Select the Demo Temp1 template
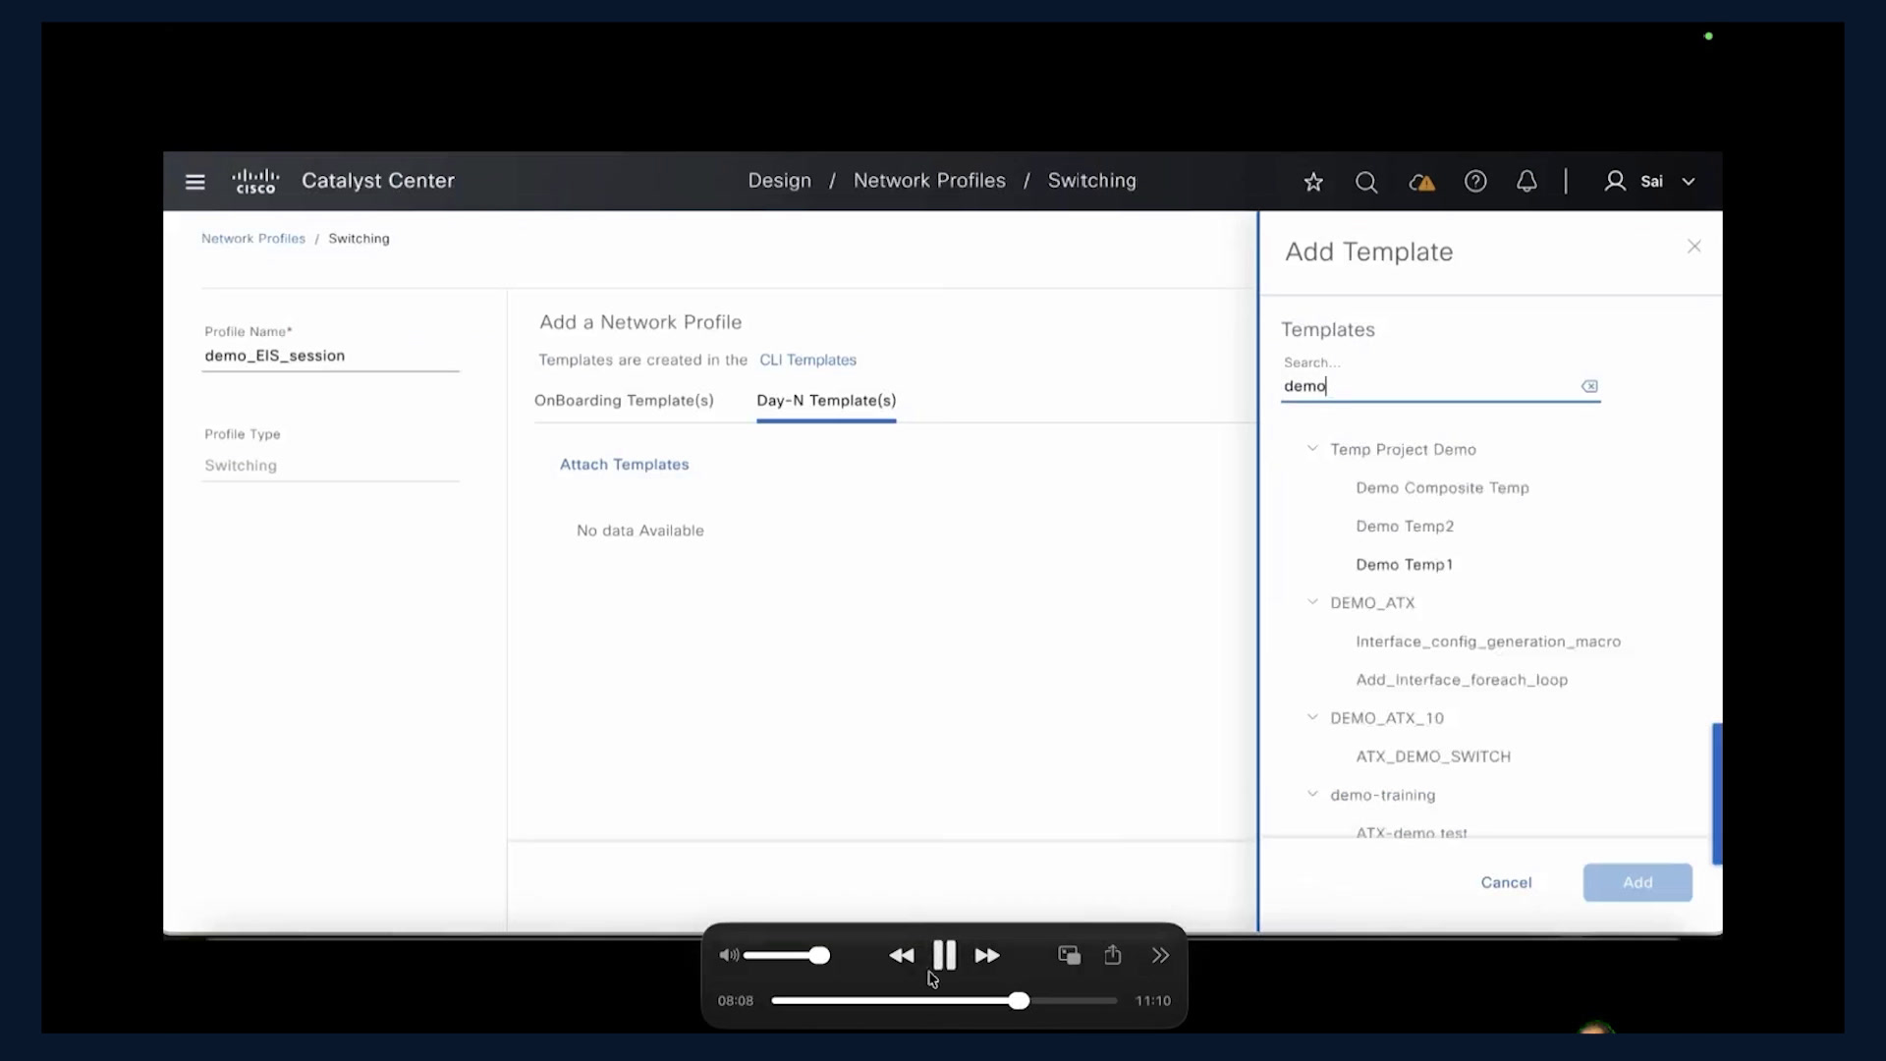 [x=1404, y=565]
